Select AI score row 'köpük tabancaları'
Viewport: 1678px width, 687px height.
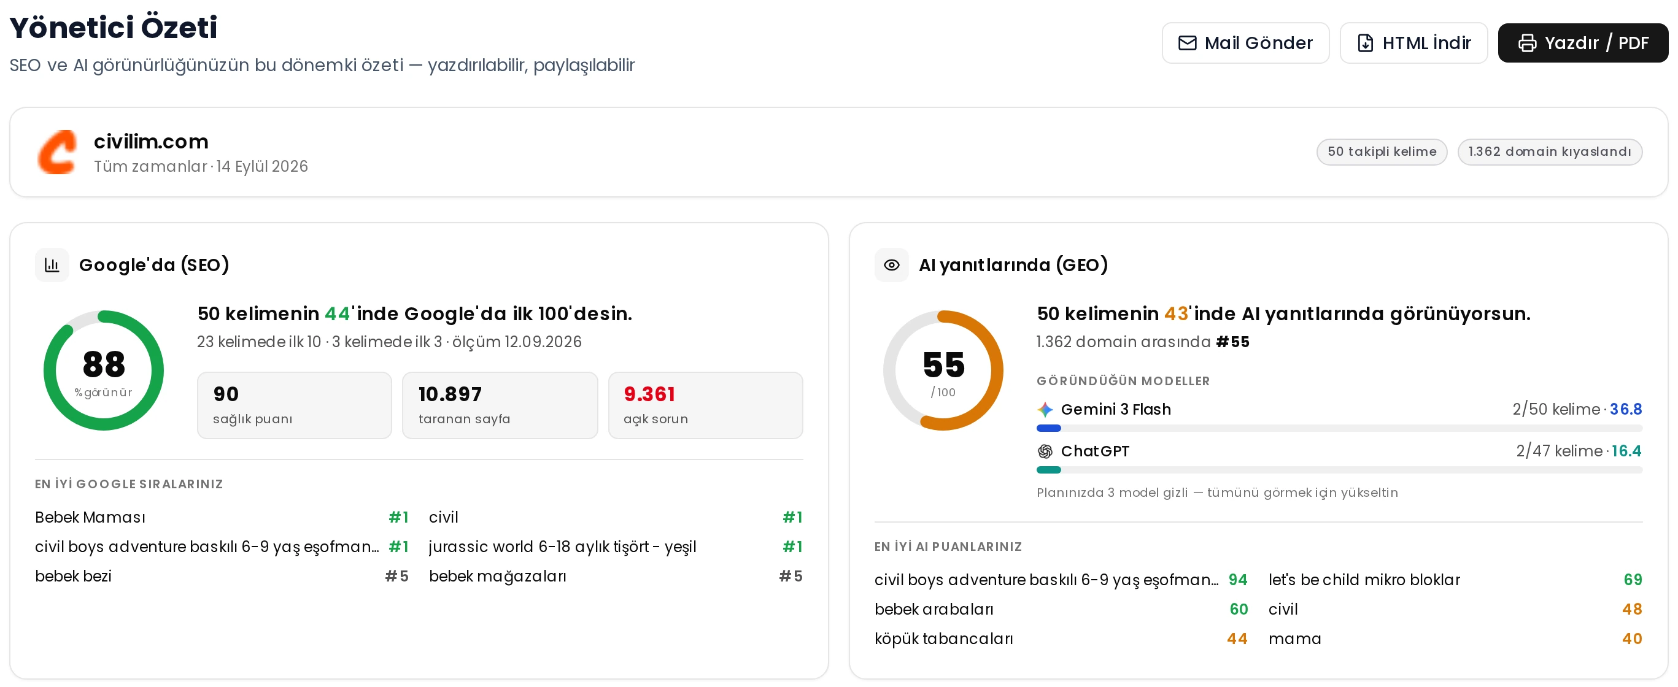[x=1061, y=639]
